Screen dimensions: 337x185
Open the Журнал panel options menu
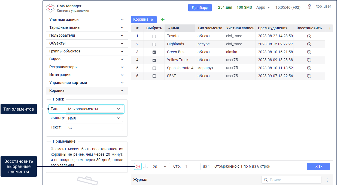(327, 180)
